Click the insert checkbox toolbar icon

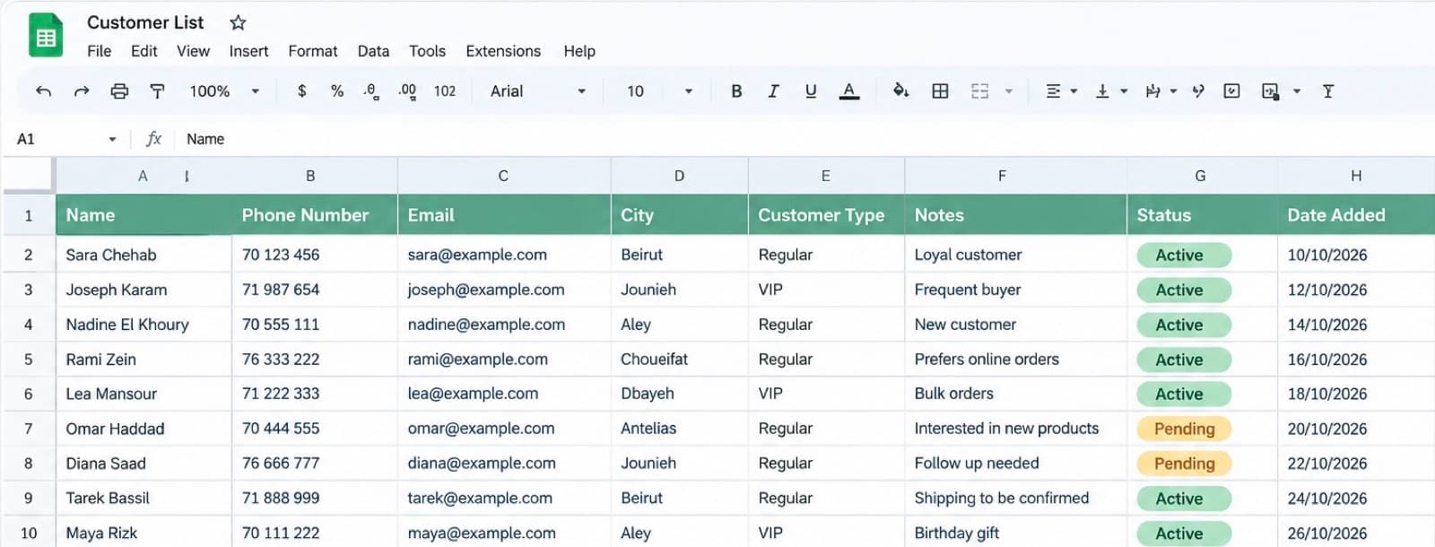point(1231,91)
